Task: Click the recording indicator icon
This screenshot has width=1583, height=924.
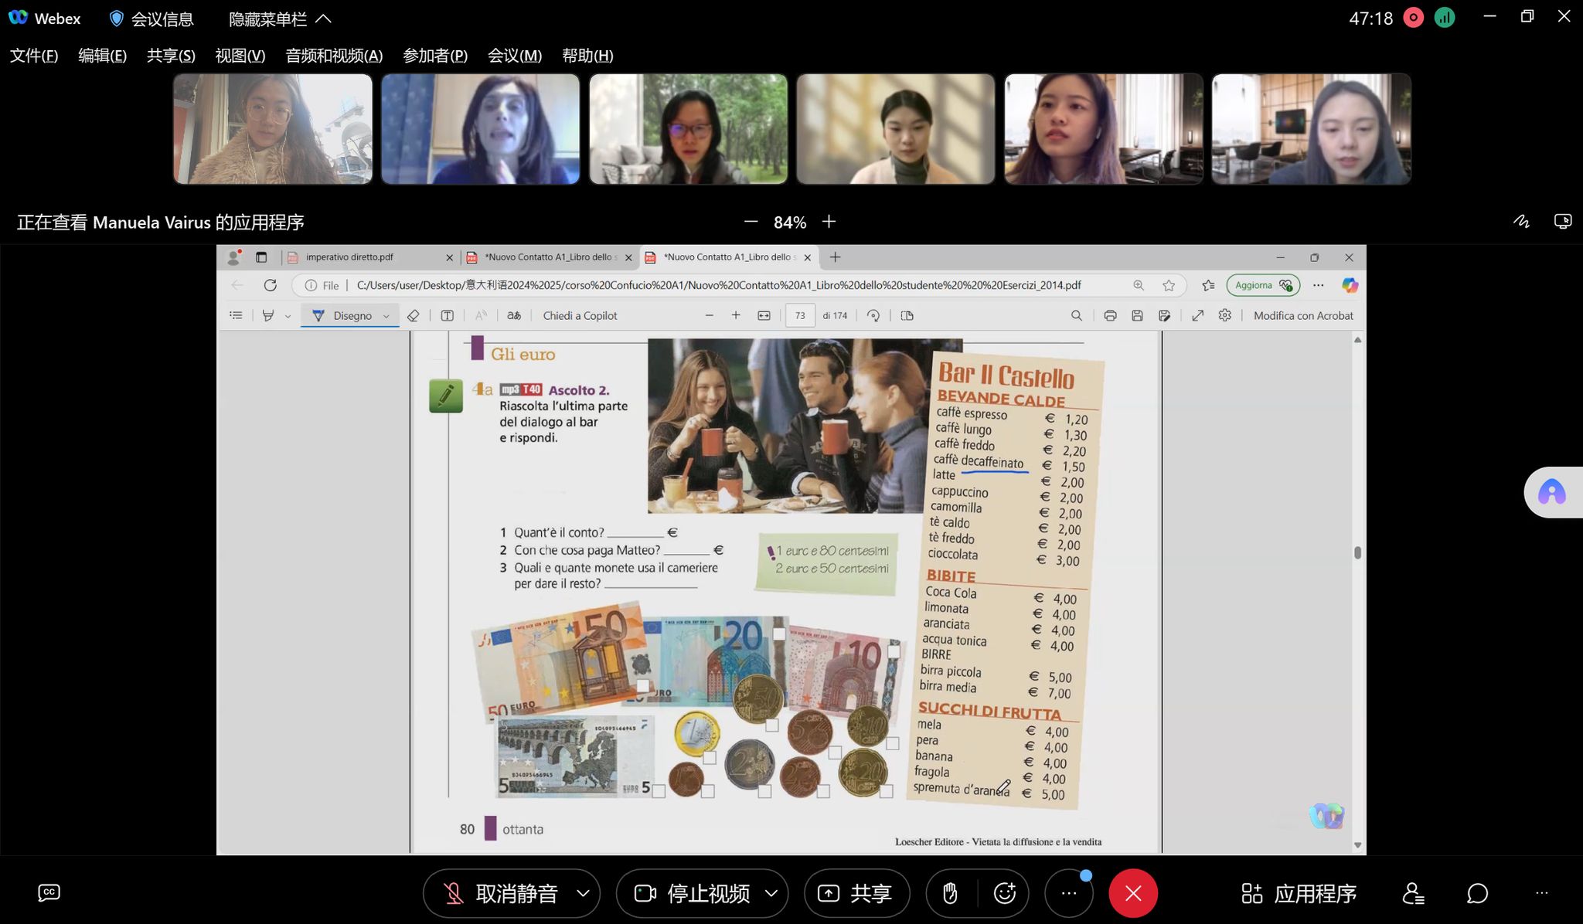Action: (x=1413, y=17)
